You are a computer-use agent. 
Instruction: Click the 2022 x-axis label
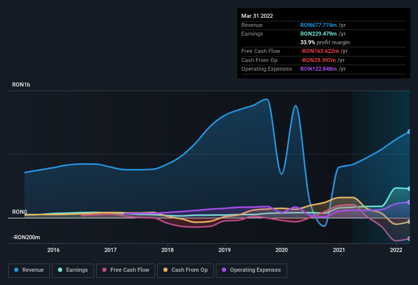[396, 250]
